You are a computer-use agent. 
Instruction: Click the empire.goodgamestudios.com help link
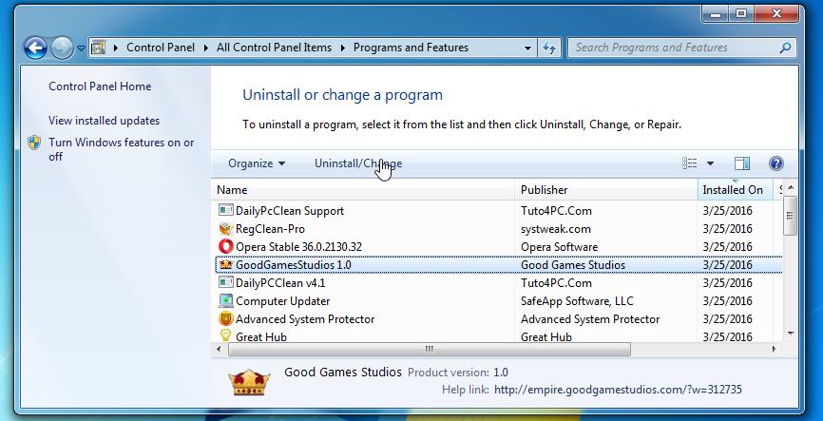click(619, 390)
